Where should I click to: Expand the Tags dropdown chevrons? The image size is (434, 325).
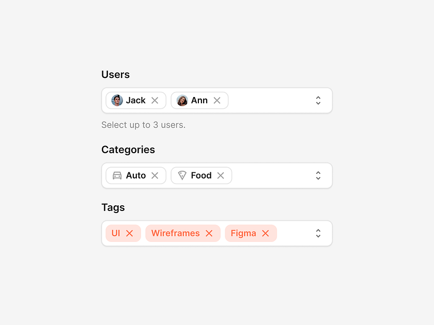point(318,233)
